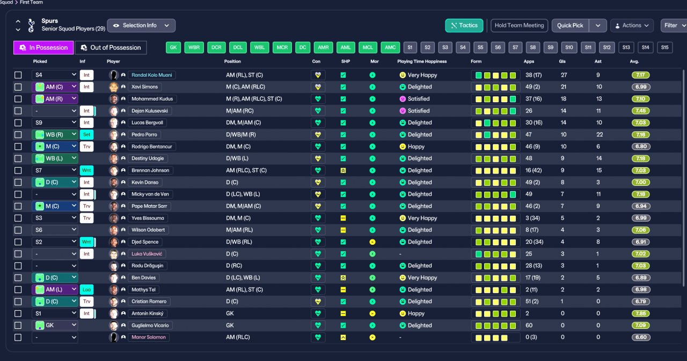Viewport: 687px width, 361px height.
Task: Tick the checkbox for Xavi Simons
Action: point(18,87)
